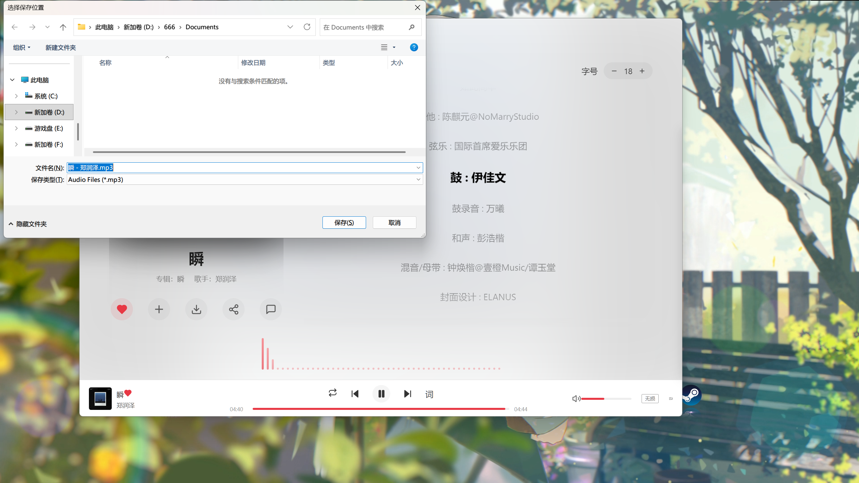The width and height of the screenshot is (859, 483).
Task: Download the current song
Action: (x=196, y=309)
